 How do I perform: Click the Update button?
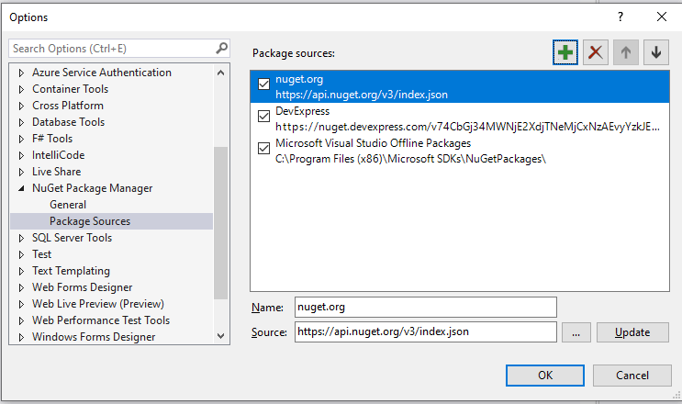[632, 332]
